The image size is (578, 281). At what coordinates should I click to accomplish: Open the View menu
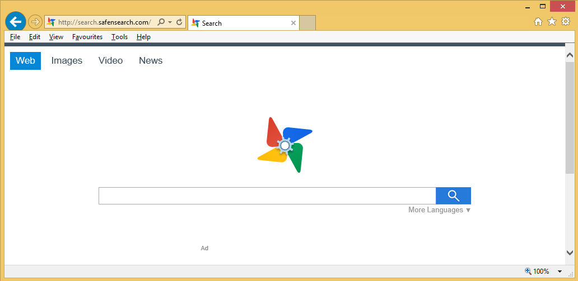click(x=56, y=37)
